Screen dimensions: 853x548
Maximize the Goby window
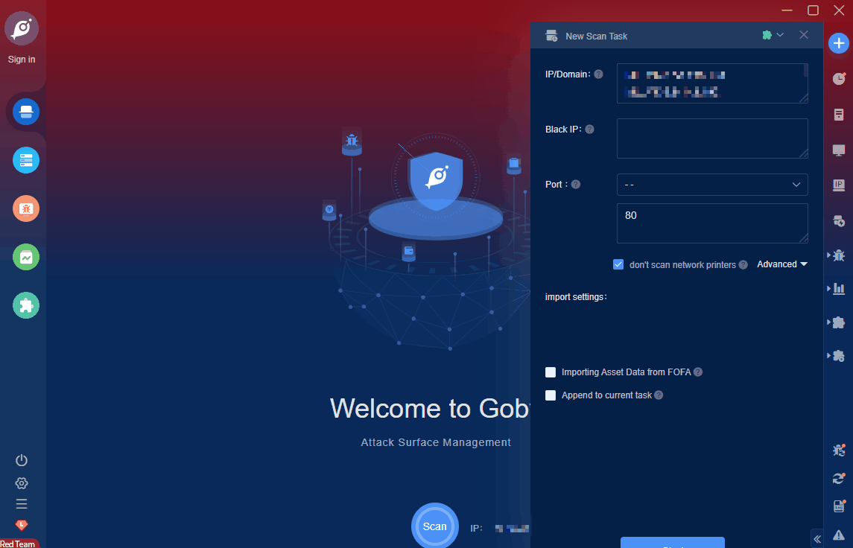click(x=813, y=10)
